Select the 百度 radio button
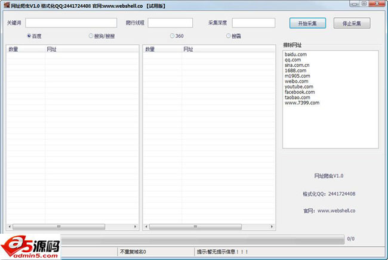 pyautogui.click(x=29, y=36)
